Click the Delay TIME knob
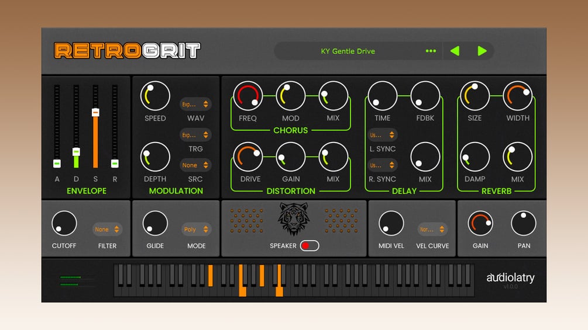Screen dimensions: 588x330 (383, 96)
